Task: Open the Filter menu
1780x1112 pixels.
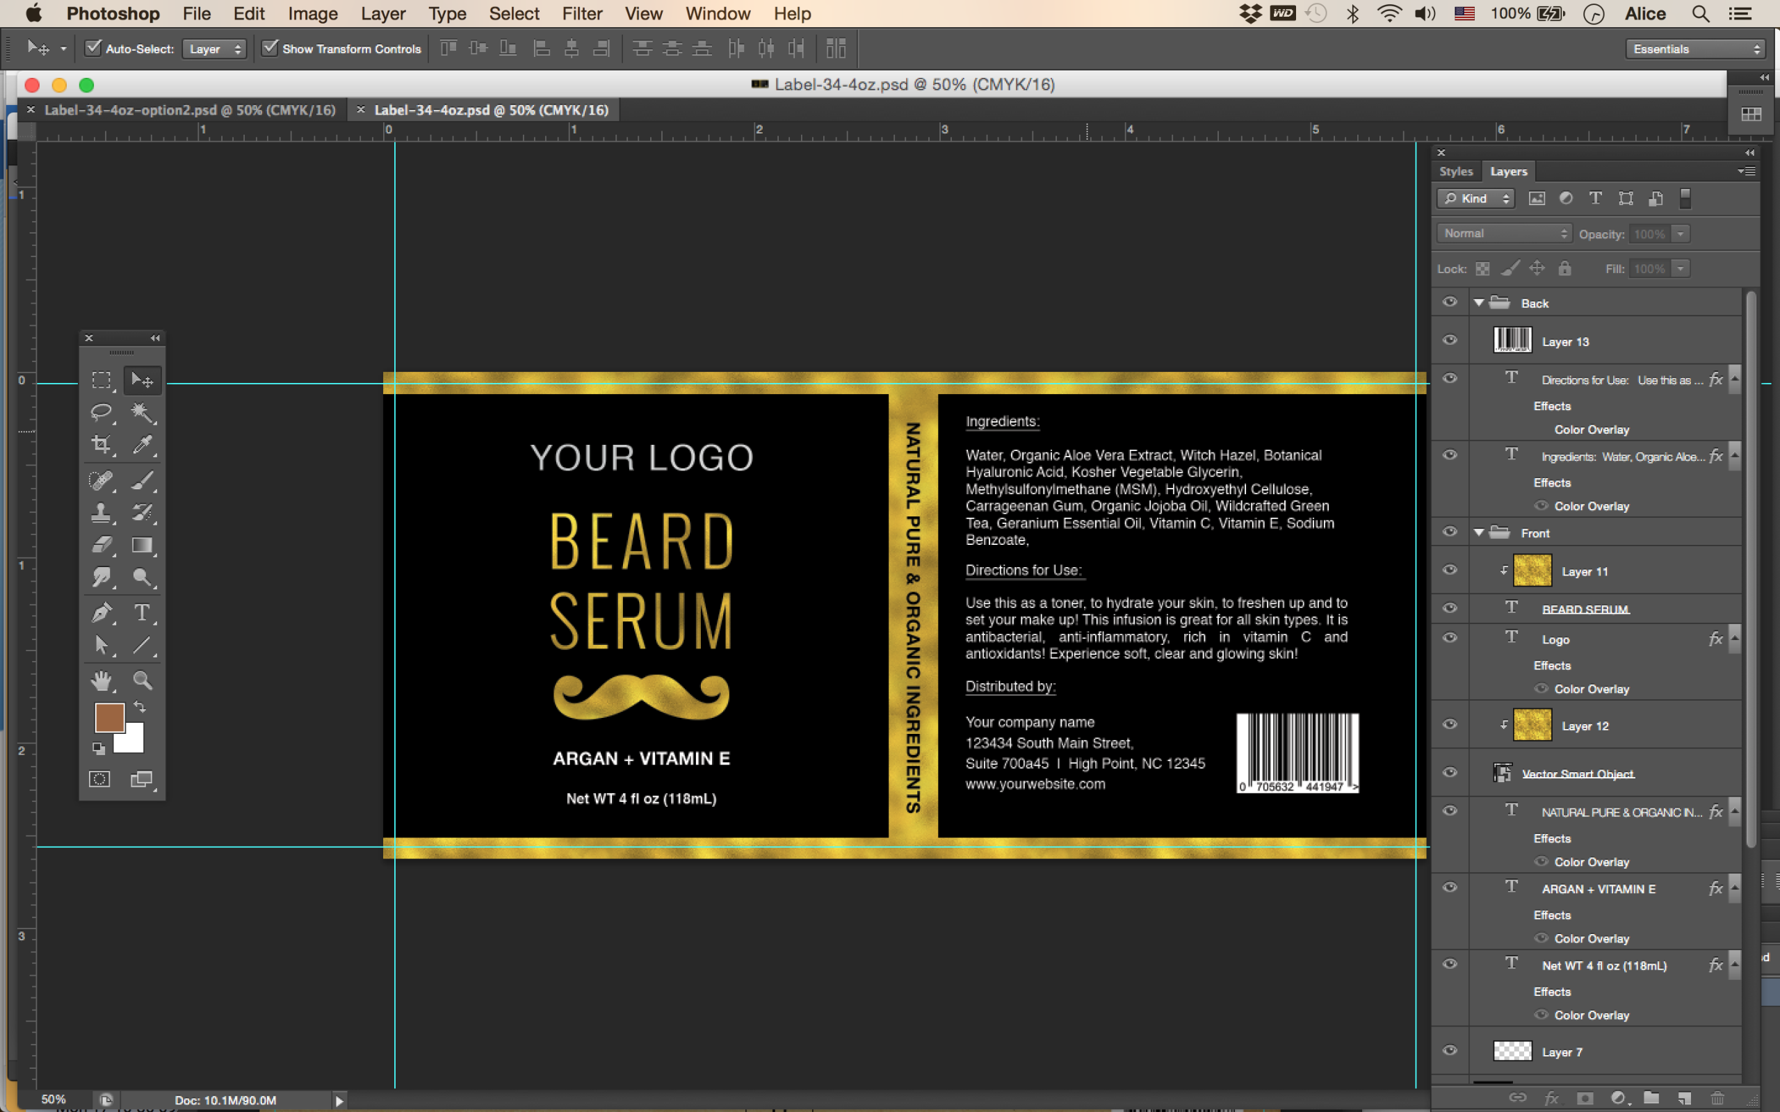Action: [581, 13]
